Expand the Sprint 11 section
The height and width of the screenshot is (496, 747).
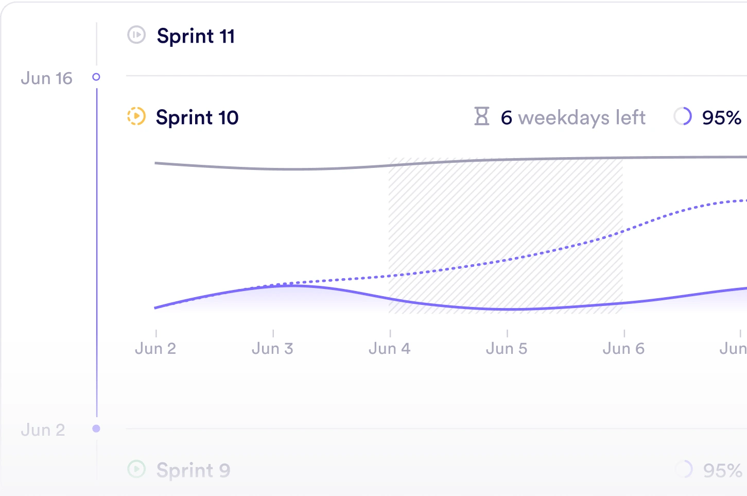pos(196,36)
